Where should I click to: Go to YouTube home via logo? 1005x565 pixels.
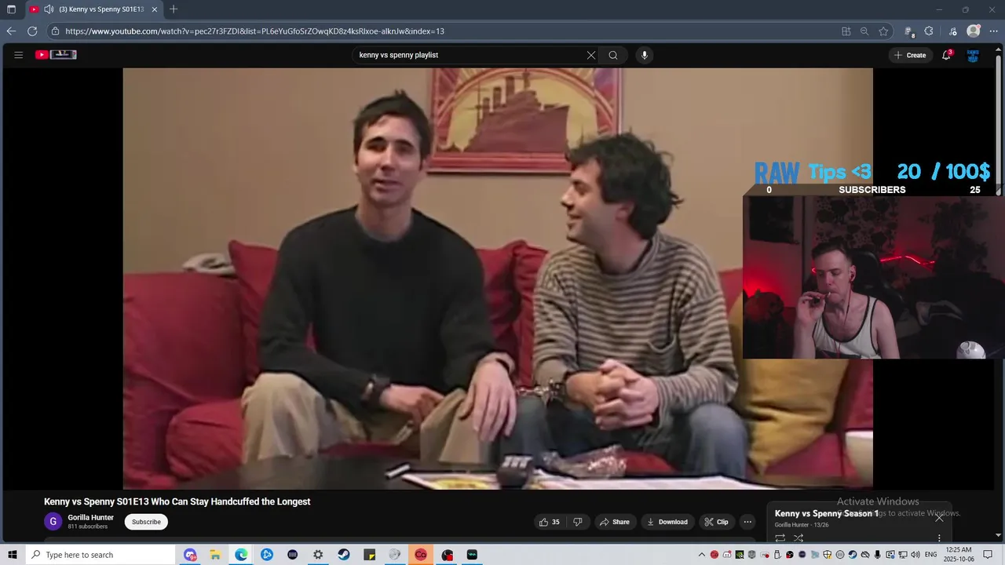click(x=56, y=55)
